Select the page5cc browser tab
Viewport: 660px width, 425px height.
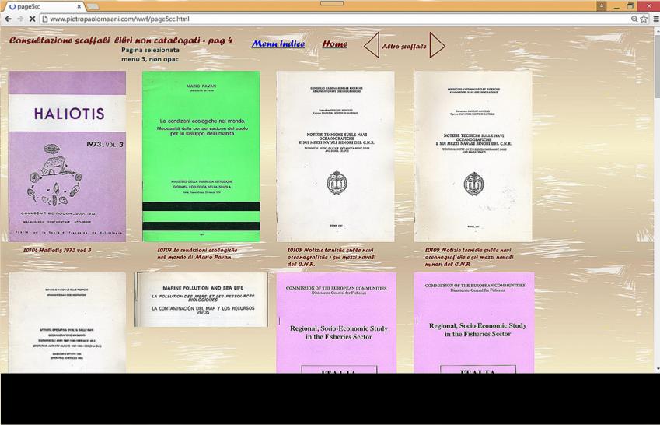(44, 7)
